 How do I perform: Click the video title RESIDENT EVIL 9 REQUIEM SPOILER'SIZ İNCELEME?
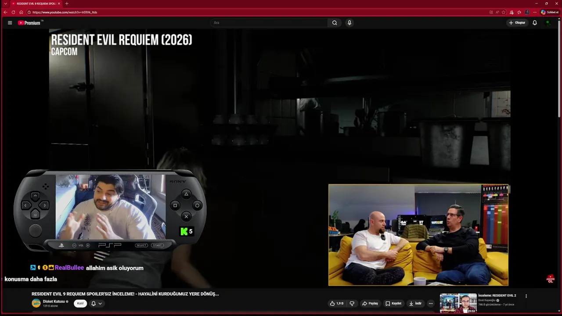click(x=125, y=294)
